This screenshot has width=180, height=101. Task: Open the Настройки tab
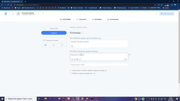click(65, 19)
